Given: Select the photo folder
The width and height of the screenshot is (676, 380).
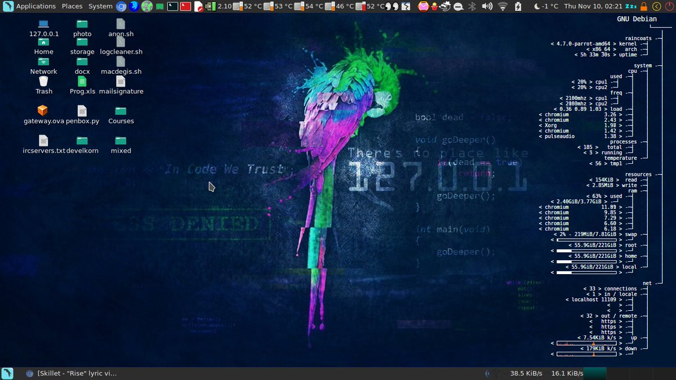Looking at the screenshot, I should coord(82,28).
